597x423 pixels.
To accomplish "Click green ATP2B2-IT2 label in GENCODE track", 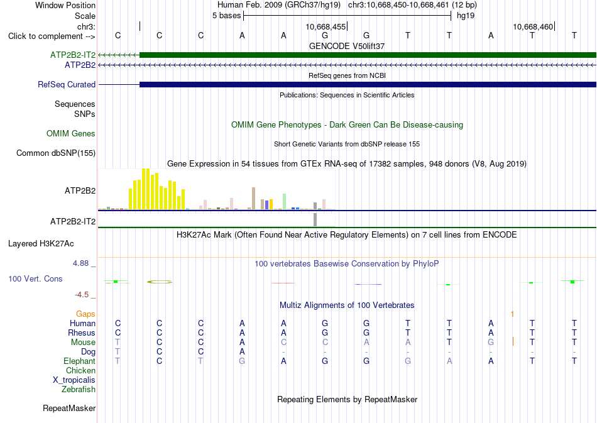I will [73, 55].
